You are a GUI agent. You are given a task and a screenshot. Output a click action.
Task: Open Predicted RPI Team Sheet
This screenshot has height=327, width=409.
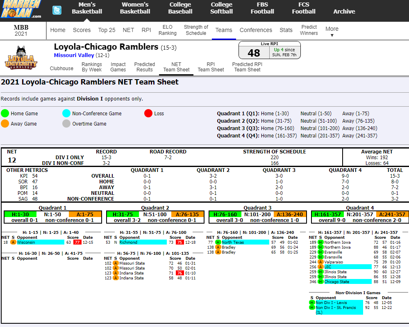tap(247, 67)
